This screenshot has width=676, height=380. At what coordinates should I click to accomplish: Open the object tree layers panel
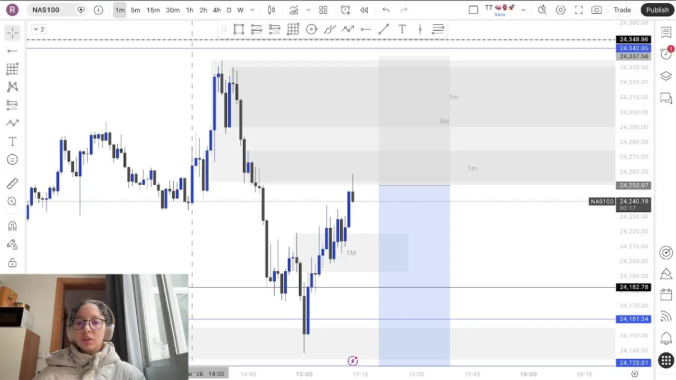click(x=666, y=77)
